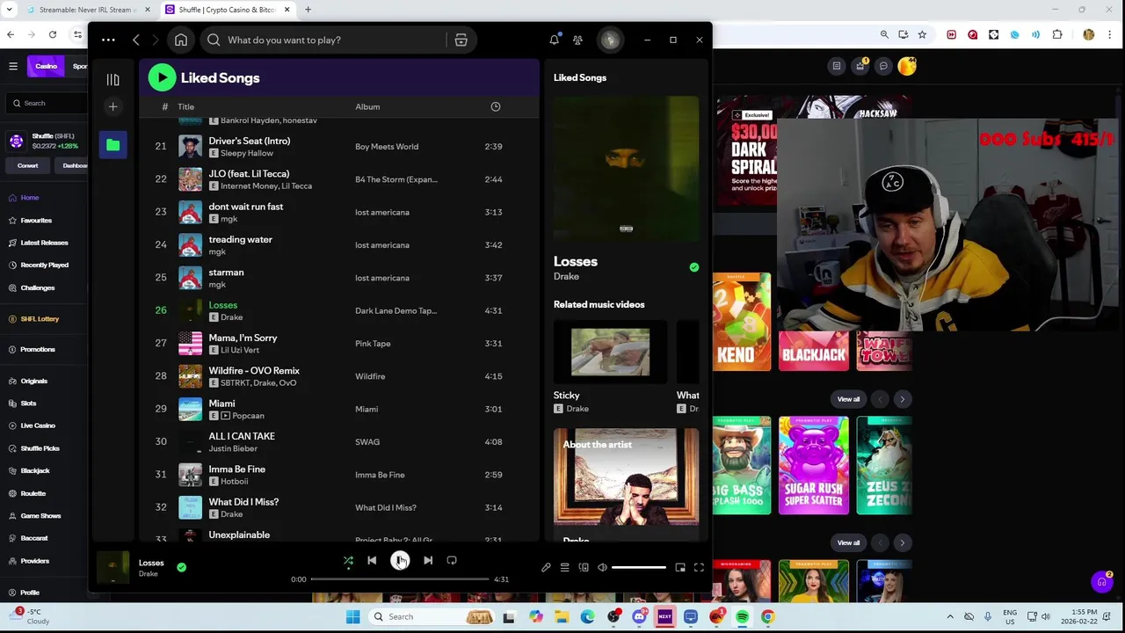
Task: Open the Chrome extensions puzzle icon
Action: coord(1057,34)
